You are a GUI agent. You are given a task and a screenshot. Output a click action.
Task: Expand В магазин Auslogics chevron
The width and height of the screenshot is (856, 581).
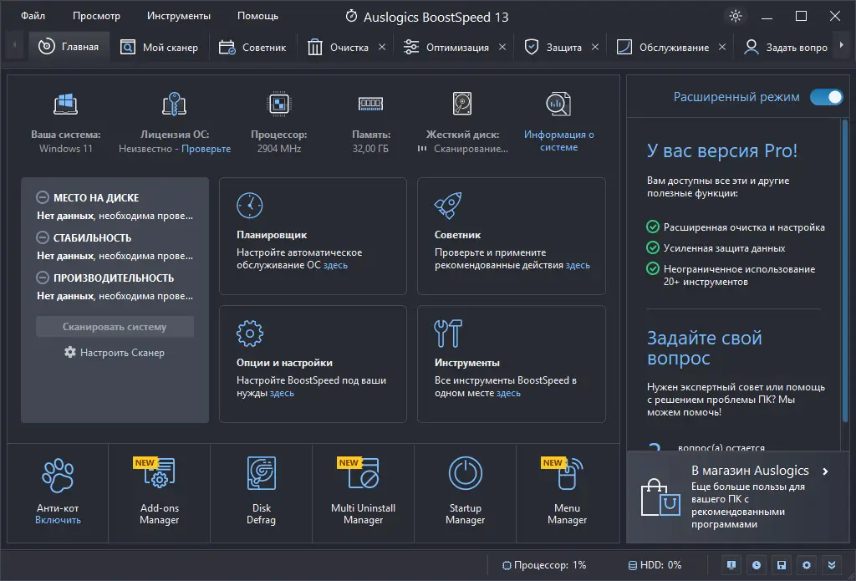click(x=825, y=471)
